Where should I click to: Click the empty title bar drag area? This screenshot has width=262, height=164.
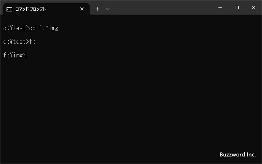[162, 8]
